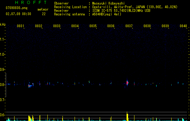Click the 0834 time marker

pos(75,26)
